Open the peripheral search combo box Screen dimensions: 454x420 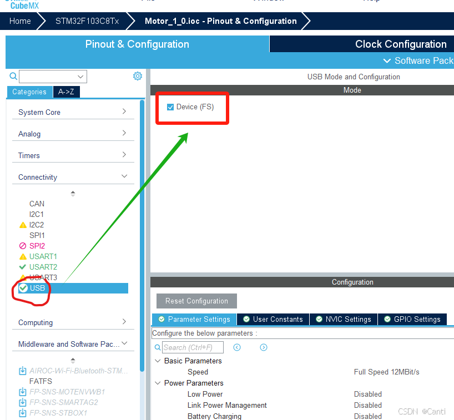pos(53,77)
